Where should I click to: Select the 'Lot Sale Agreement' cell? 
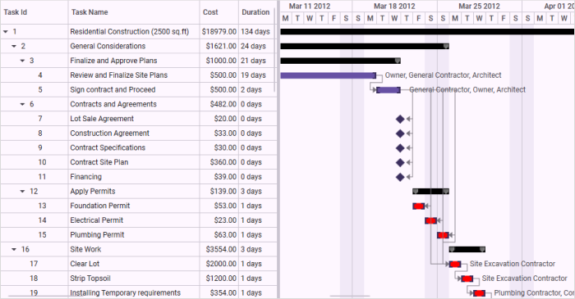134,119
